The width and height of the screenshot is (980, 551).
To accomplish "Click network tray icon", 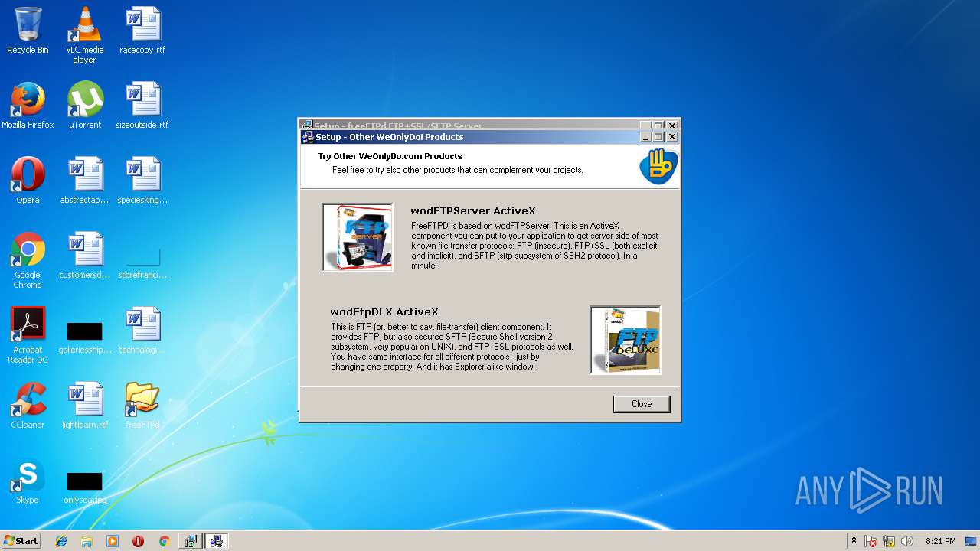I will pyautogui.click(x=889, y=541).
